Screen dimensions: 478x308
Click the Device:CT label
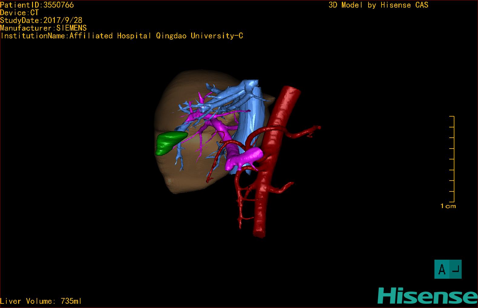pyautogui.click(x=19, y=13)
